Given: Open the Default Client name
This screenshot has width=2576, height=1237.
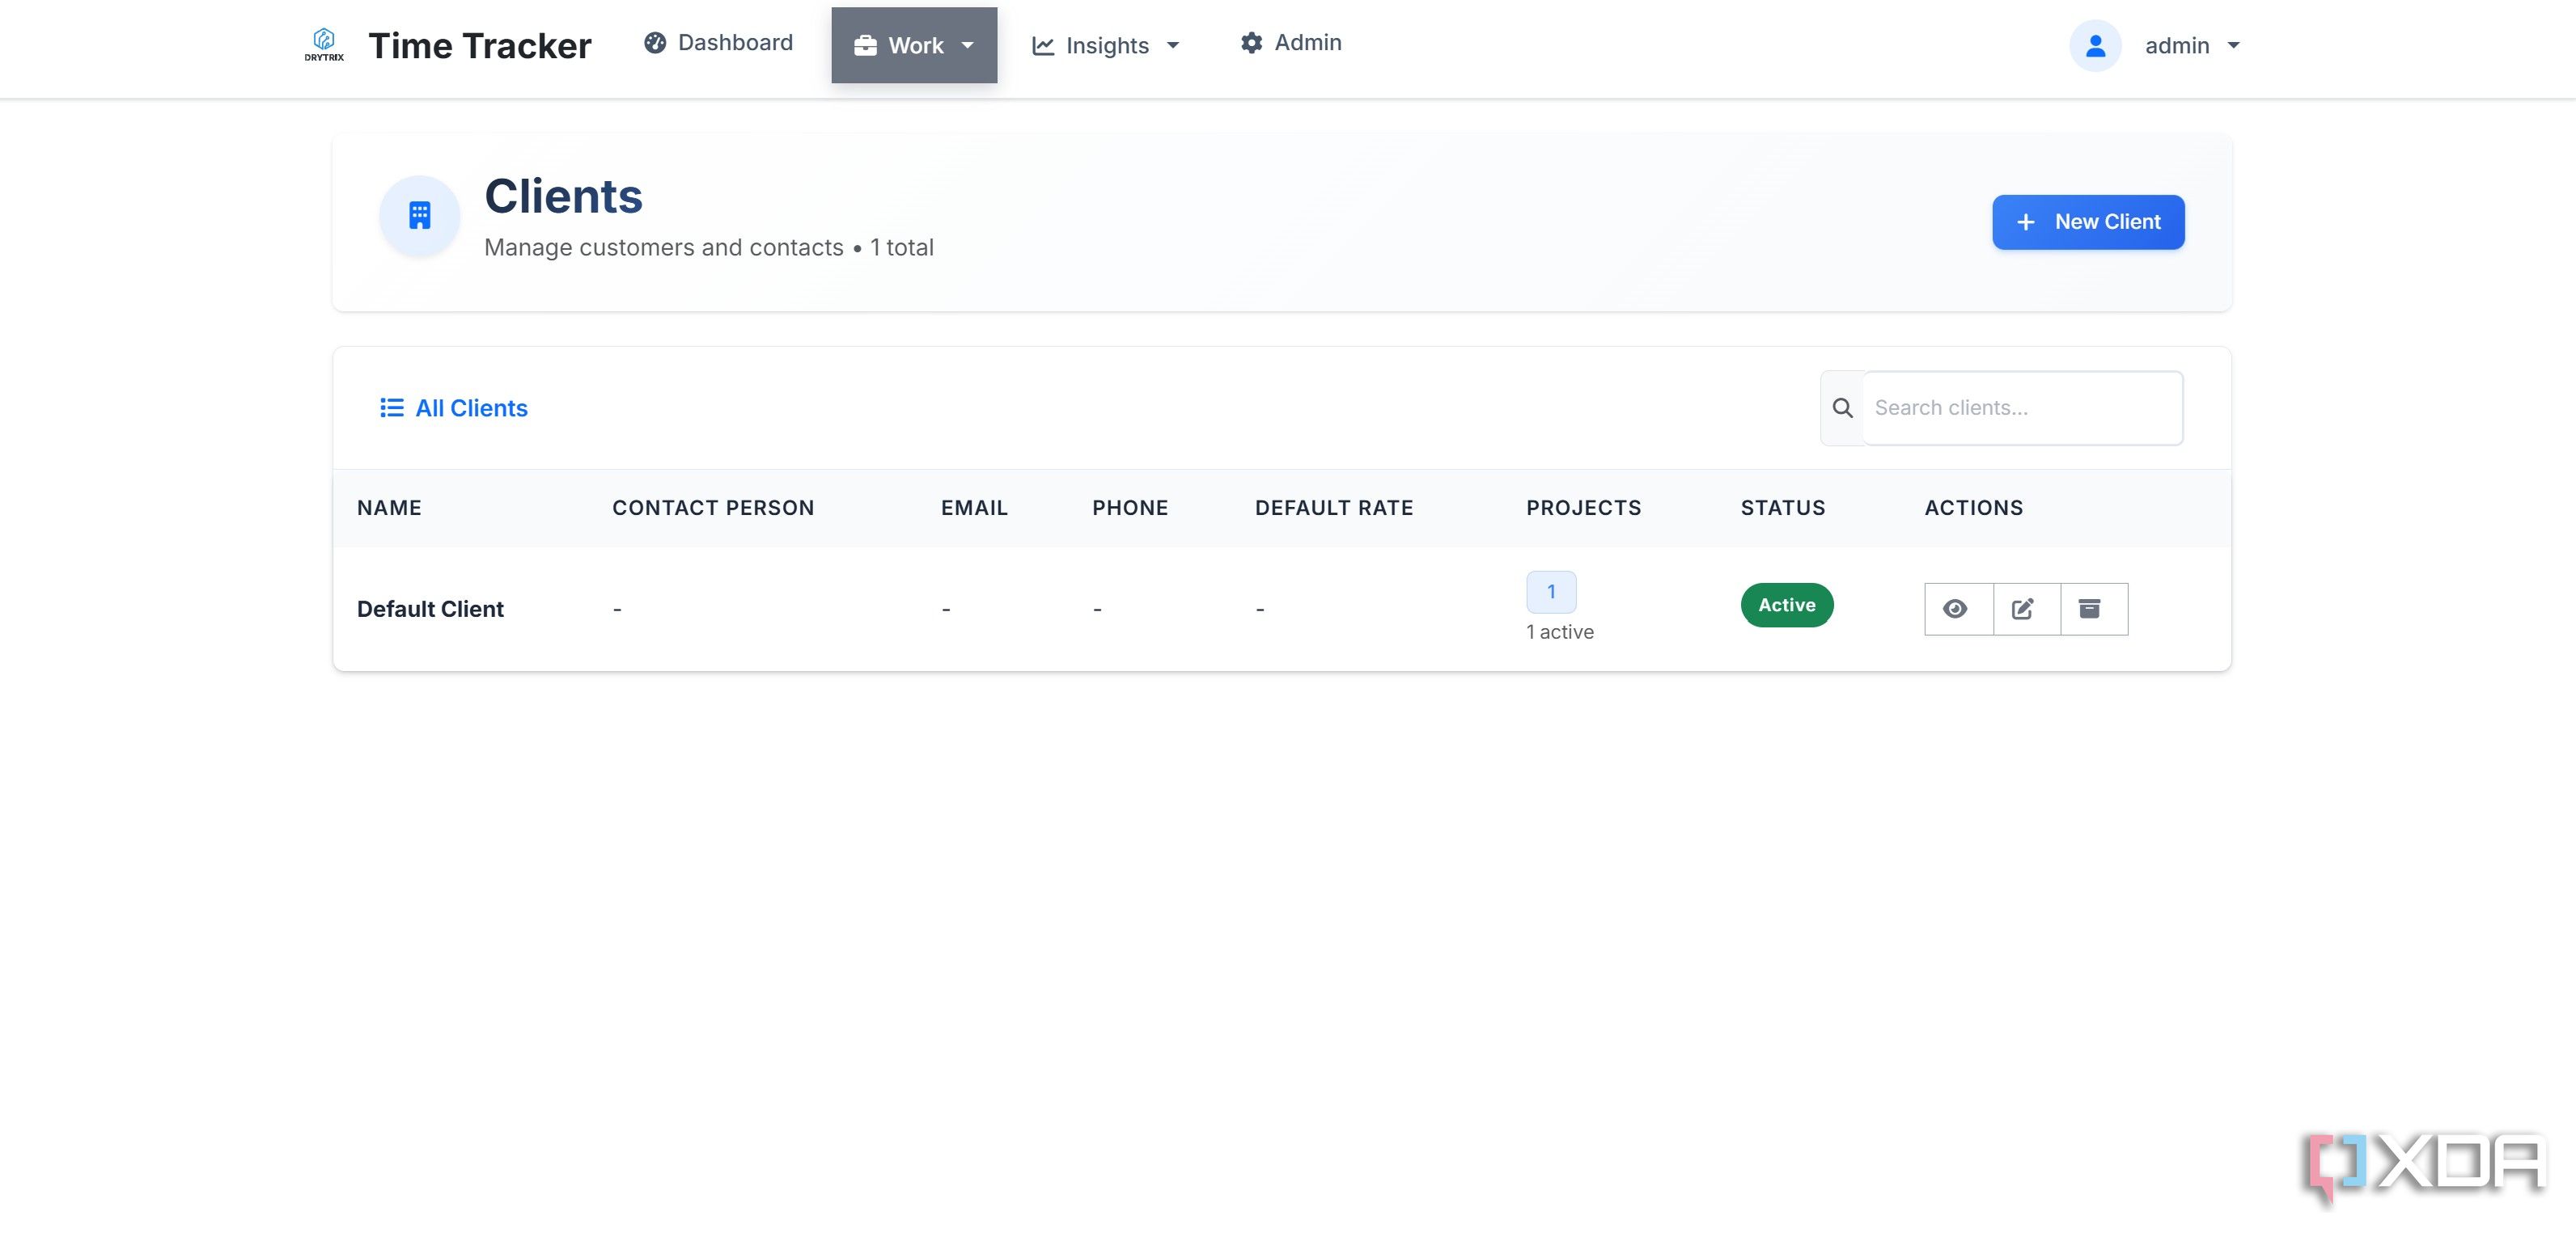Looking at the screenshot, I should pos(430,609).
